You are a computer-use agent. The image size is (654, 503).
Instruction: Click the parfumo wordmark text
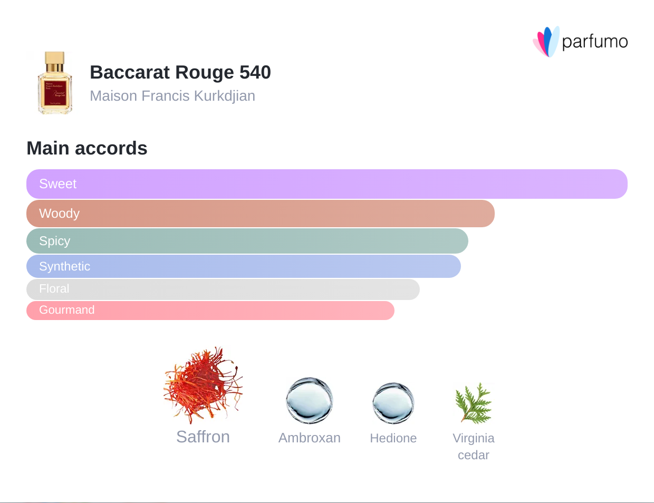click(x=594, y=42)
